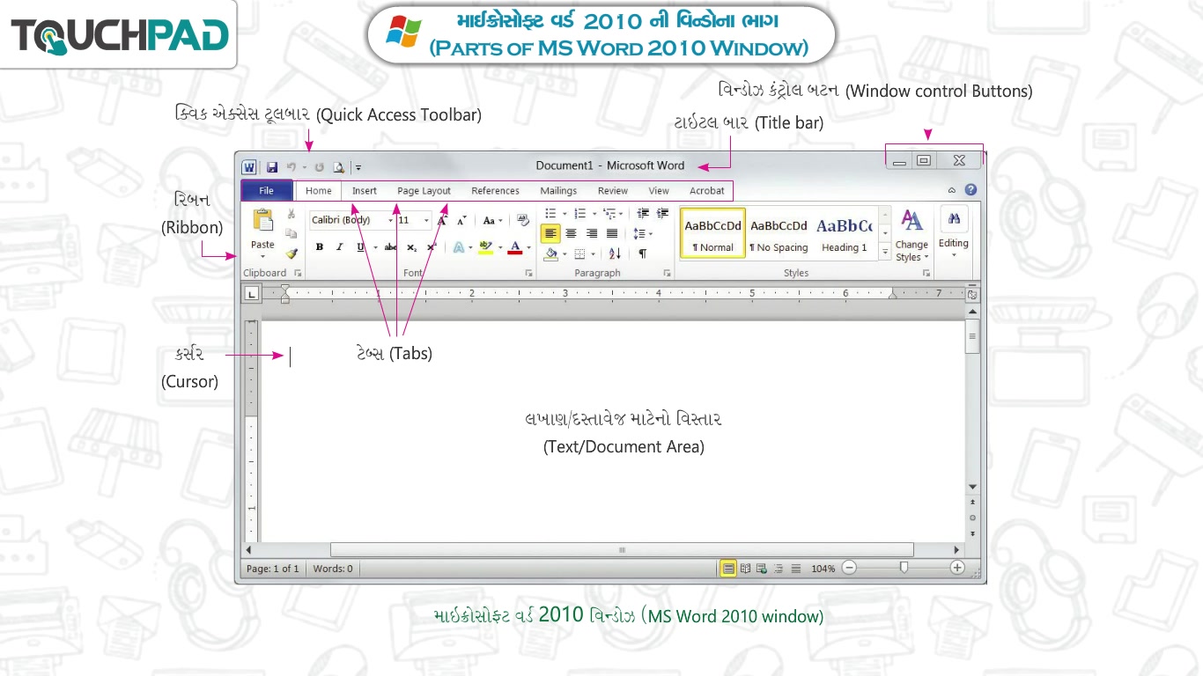The image size is (1203, 676).
Task: Open the Change Styles dropdown
Action: click(911, 235)
